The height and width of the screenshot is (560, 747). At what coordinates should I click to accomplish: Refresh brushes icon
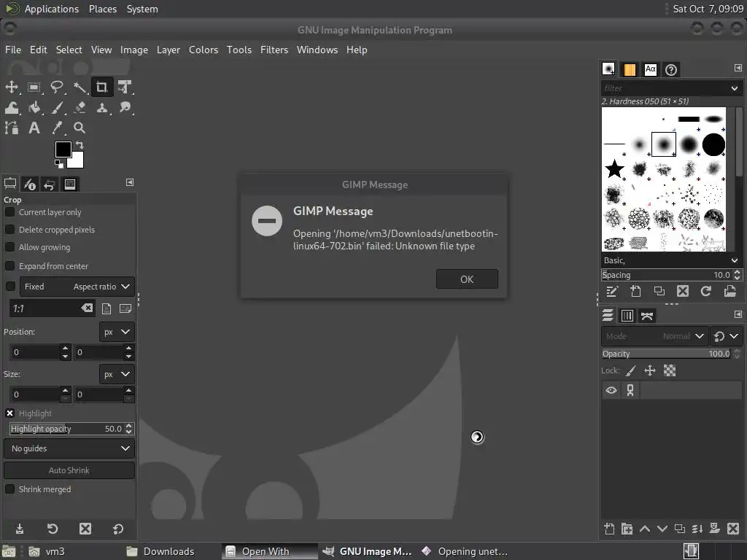pyautogui.click(x=706, y=291)
